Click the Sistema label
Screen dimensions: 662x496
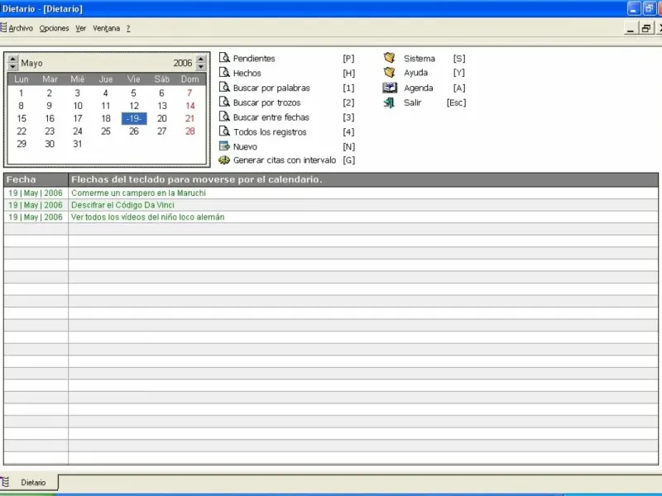point(420,58)
